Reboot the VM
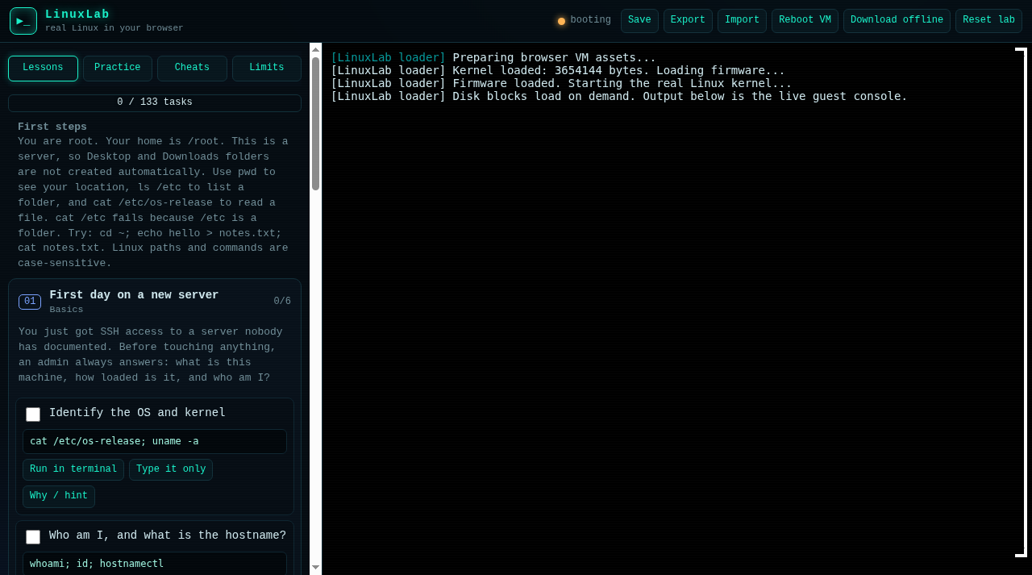The image size is (1032, 575). 805,21
